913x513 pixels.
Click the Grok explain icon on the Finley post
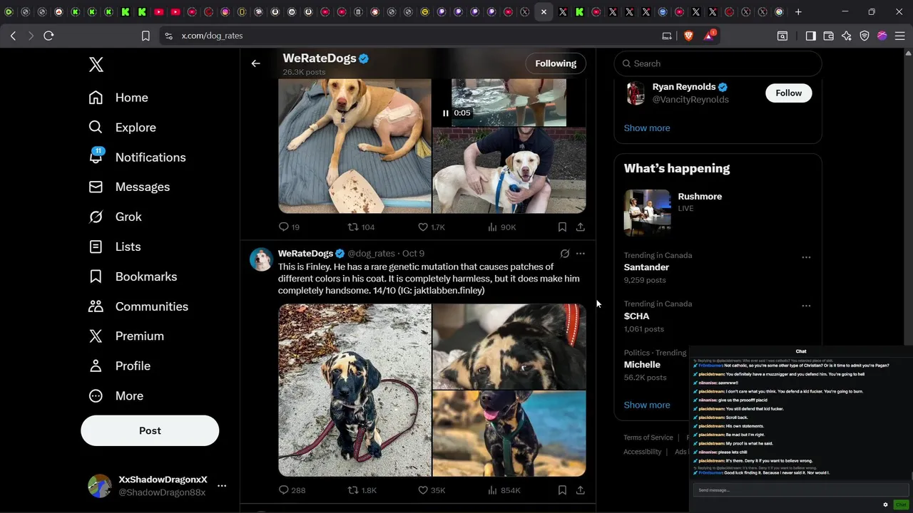tap(564, 254)
